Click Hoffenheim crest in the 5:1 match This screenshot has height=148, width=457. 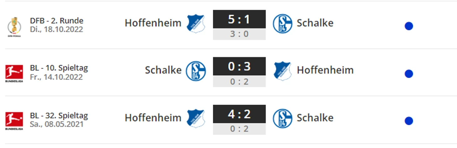coord(196,23)
